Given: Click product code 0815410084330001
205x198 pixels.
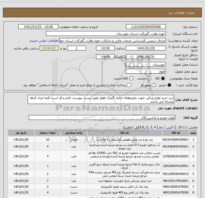Looking at the screenshot, I should click(176, 140).
